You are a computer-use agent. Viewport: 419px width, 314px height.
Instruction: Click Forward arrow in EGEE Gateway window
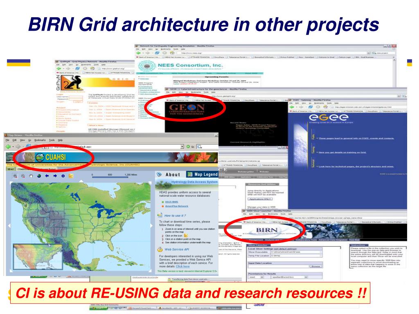coord(301,107)
